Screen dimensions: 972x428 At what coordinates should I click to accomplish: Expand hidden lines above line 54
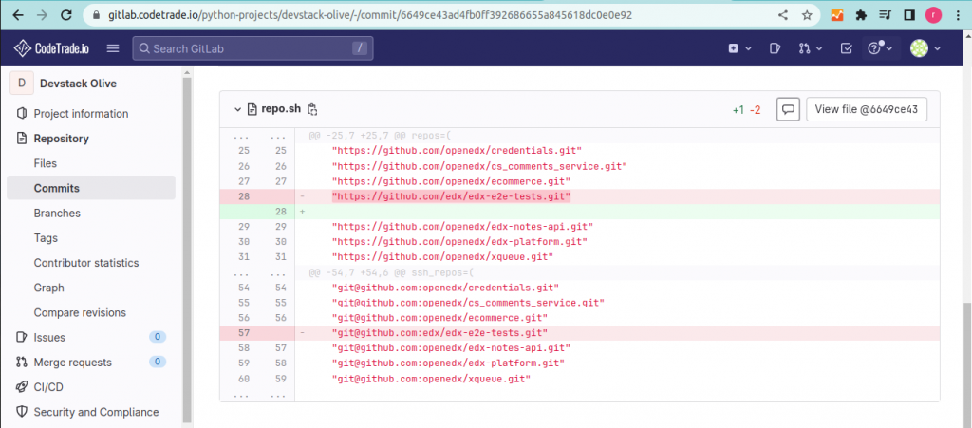pyautogui.click(x=256, y=272)
